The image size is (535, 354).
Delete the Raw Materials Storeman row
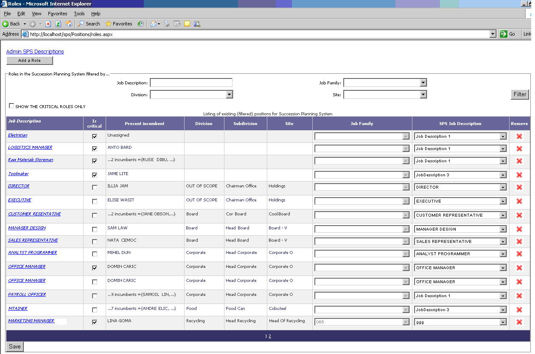pyautogui.click(x=519, y=161)
